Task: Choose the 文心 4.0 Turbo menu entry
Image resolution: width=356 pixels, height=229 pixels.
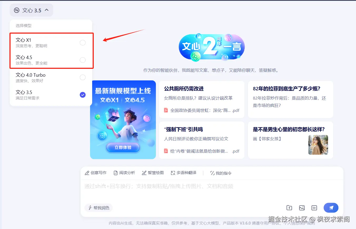Action: [x=51, y=77]
